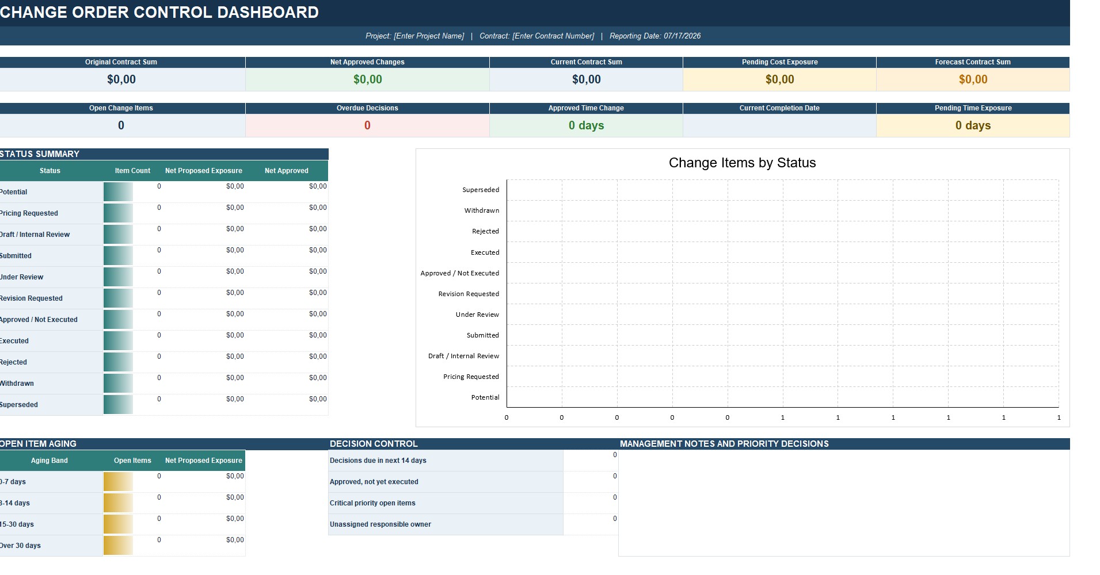The image size is (1100, 575).
Task: Select the Current Completion Date header
Action: point(779,108)
